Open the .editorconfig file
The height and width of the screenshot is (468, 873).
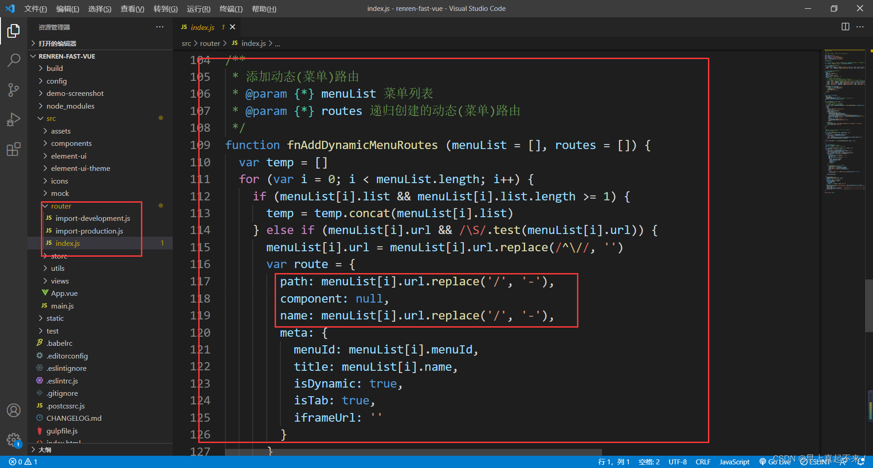(67, 356)
